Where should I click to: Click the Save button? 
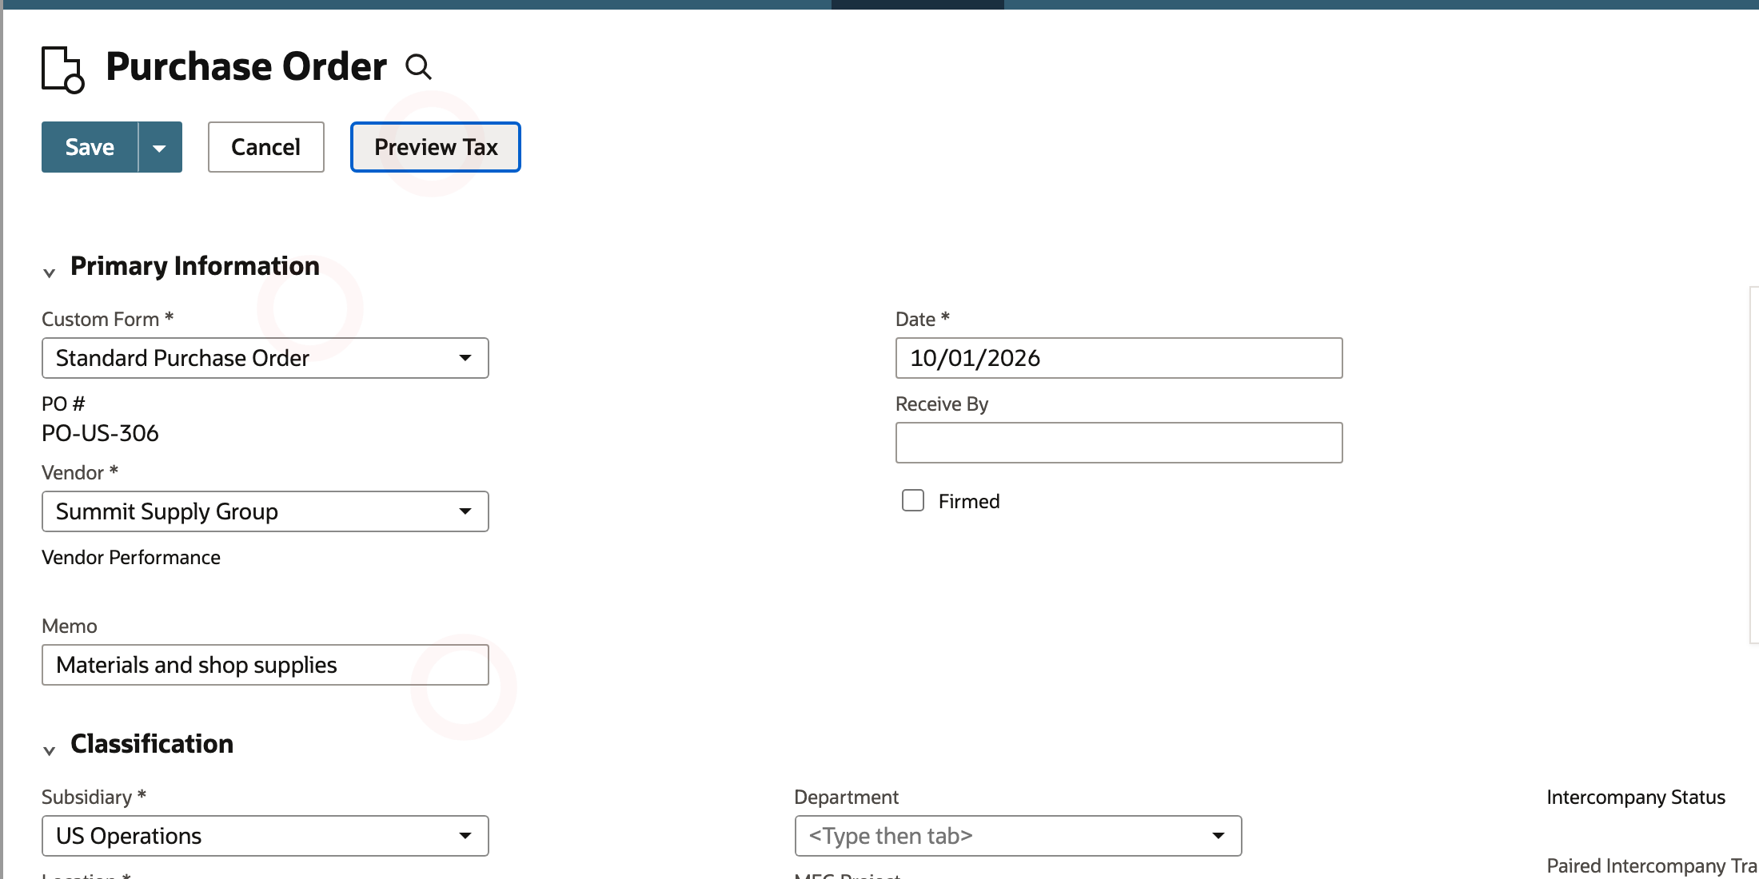tap(90, 147)
